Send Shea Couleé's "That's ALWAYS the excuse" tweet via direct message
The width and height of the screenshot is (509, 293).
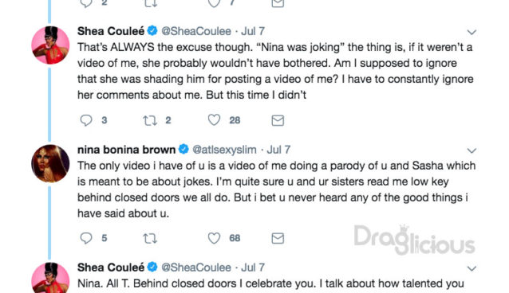278,120
